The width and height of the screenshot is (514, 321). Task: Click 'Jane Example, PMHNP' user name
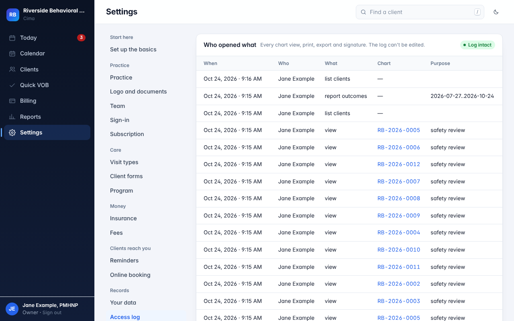tap(50, 305)
